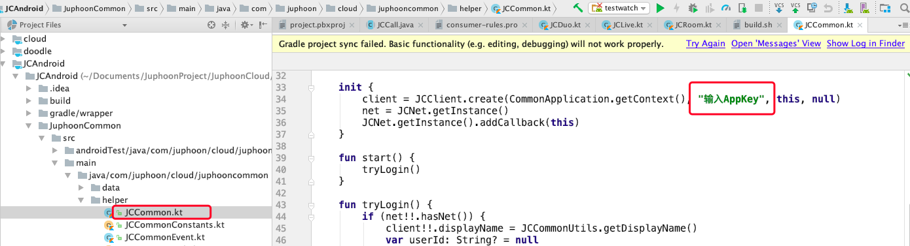Commit changes via VCS green up-arrow icon
Image resolution: width=910 pixels, height=246 pixels.
795,8
